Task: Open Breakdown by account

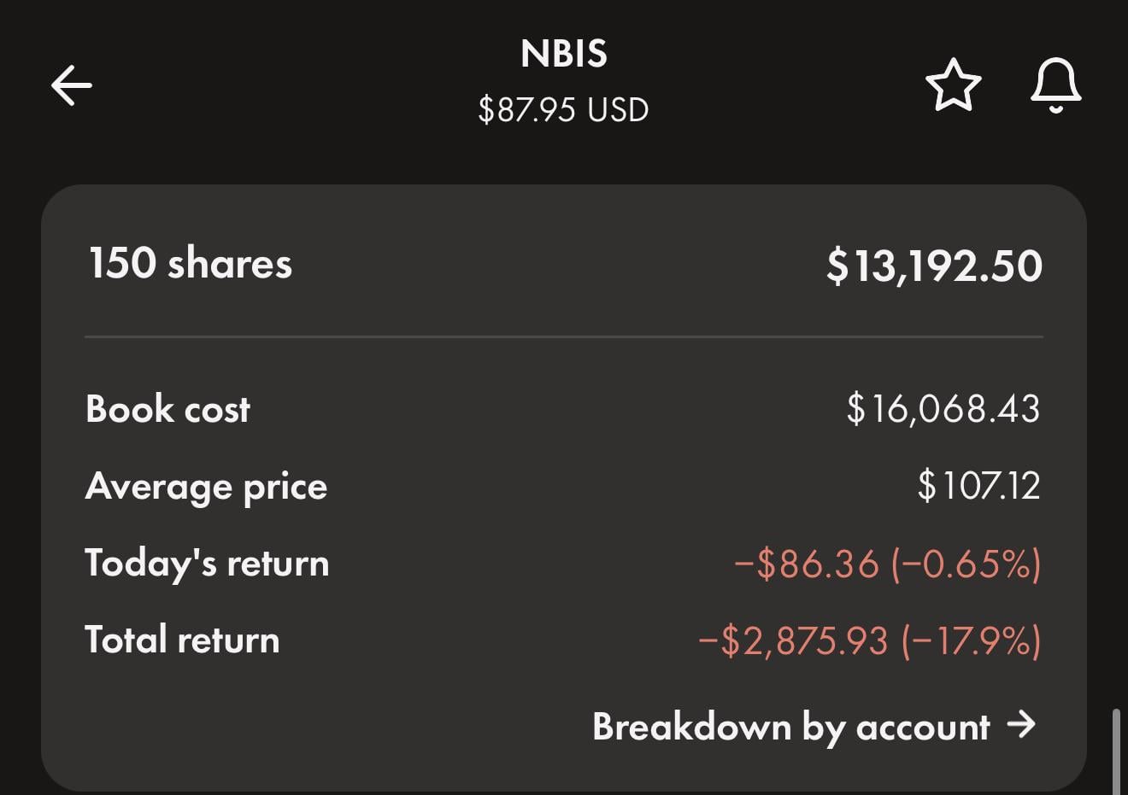Action: tap(790, 727)
